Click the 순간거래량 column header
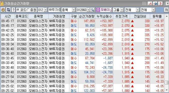169x93 pixels. click(x=87, y=16)
